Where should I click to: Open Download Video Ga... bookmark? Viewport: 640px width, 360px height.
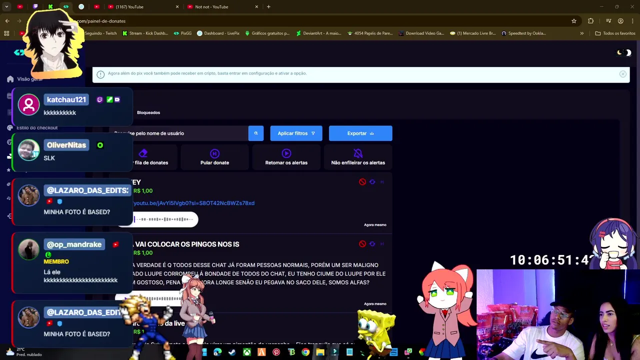click(x=421, y=33)
